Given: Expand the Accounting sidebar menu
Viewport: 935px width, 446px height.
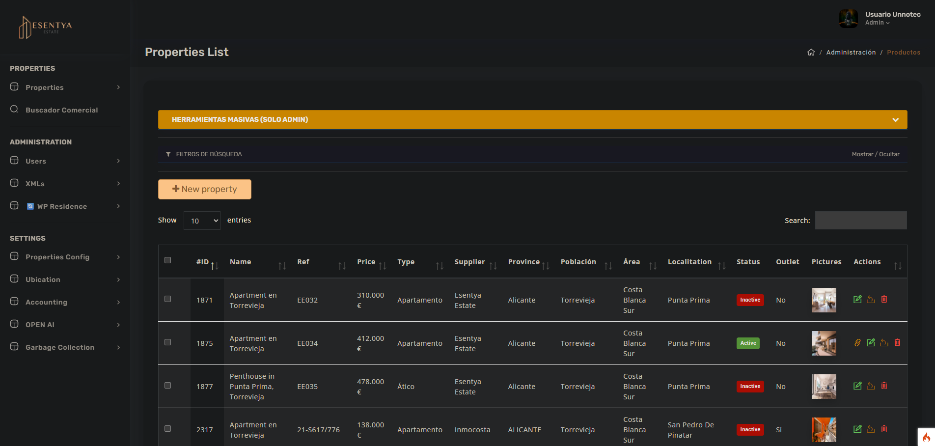Looking at the screenshot, I should [x=65, y=302].
